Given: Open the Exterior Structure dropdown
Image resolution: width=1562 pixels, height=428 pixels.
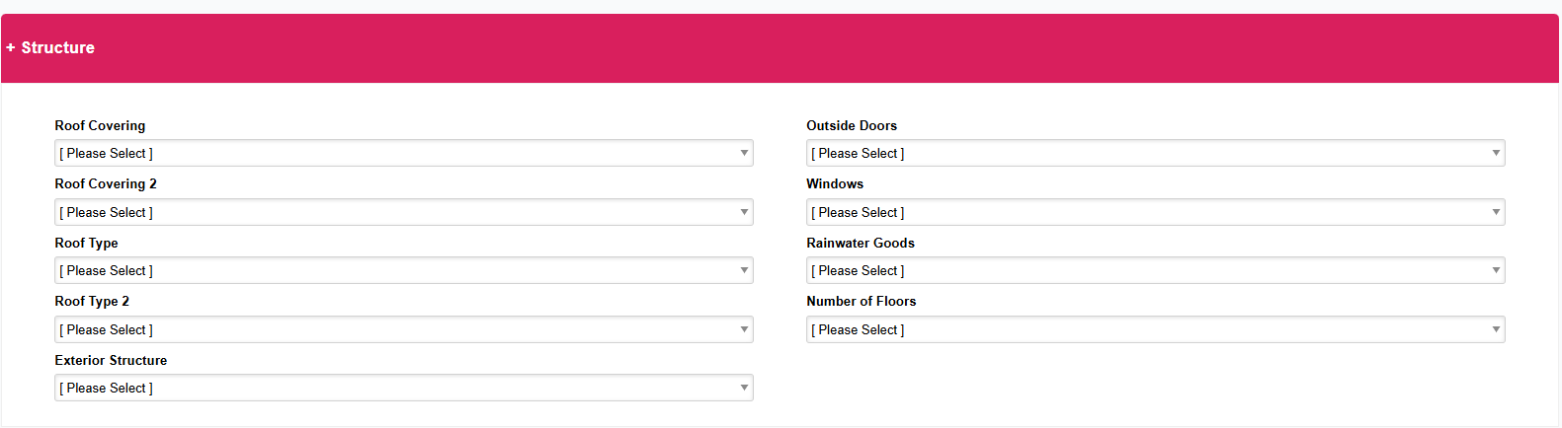Looking at the screenshot, I should pyautogui.click(x=403, y=388).
